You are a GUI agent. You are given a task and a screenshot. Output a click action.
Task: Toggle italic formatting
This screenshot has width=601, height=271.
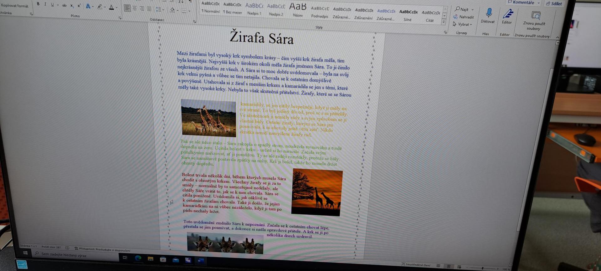coord(45,4)
